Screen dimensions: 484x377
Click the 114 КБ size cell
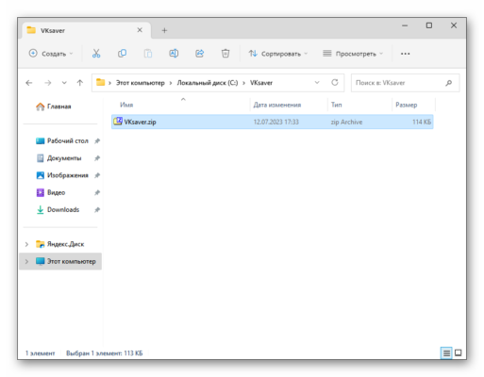pyautogui.click(x=422, y=122)
